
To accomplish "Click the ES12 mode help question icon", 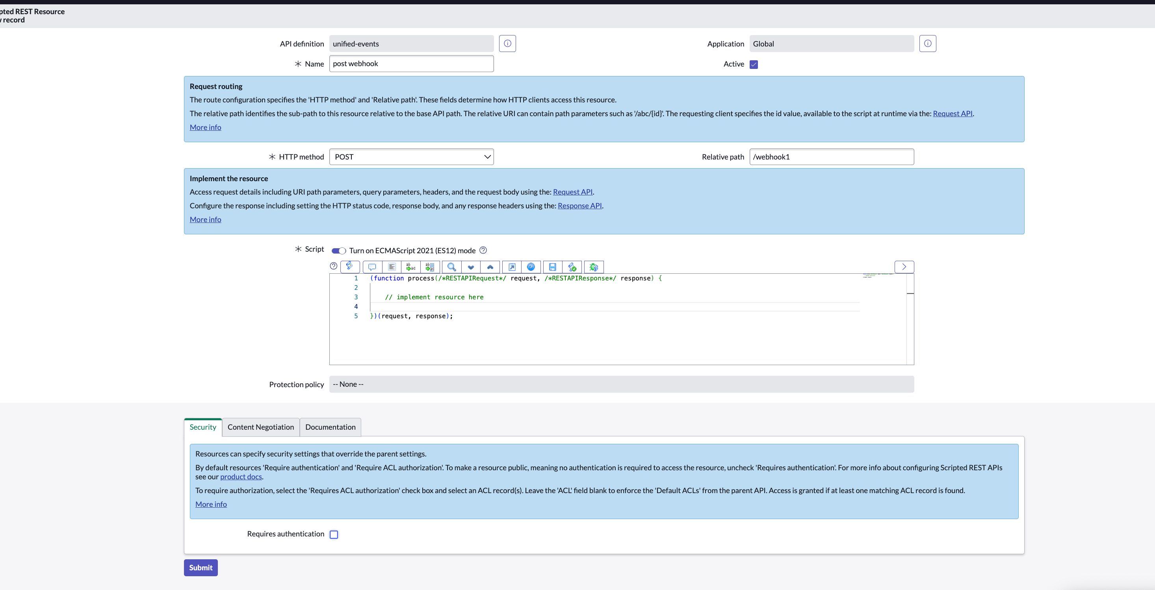I will coord(483,250).
